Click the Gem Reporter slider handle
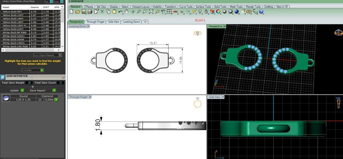Viewport: 343px width, 159px height. point(33,87)
